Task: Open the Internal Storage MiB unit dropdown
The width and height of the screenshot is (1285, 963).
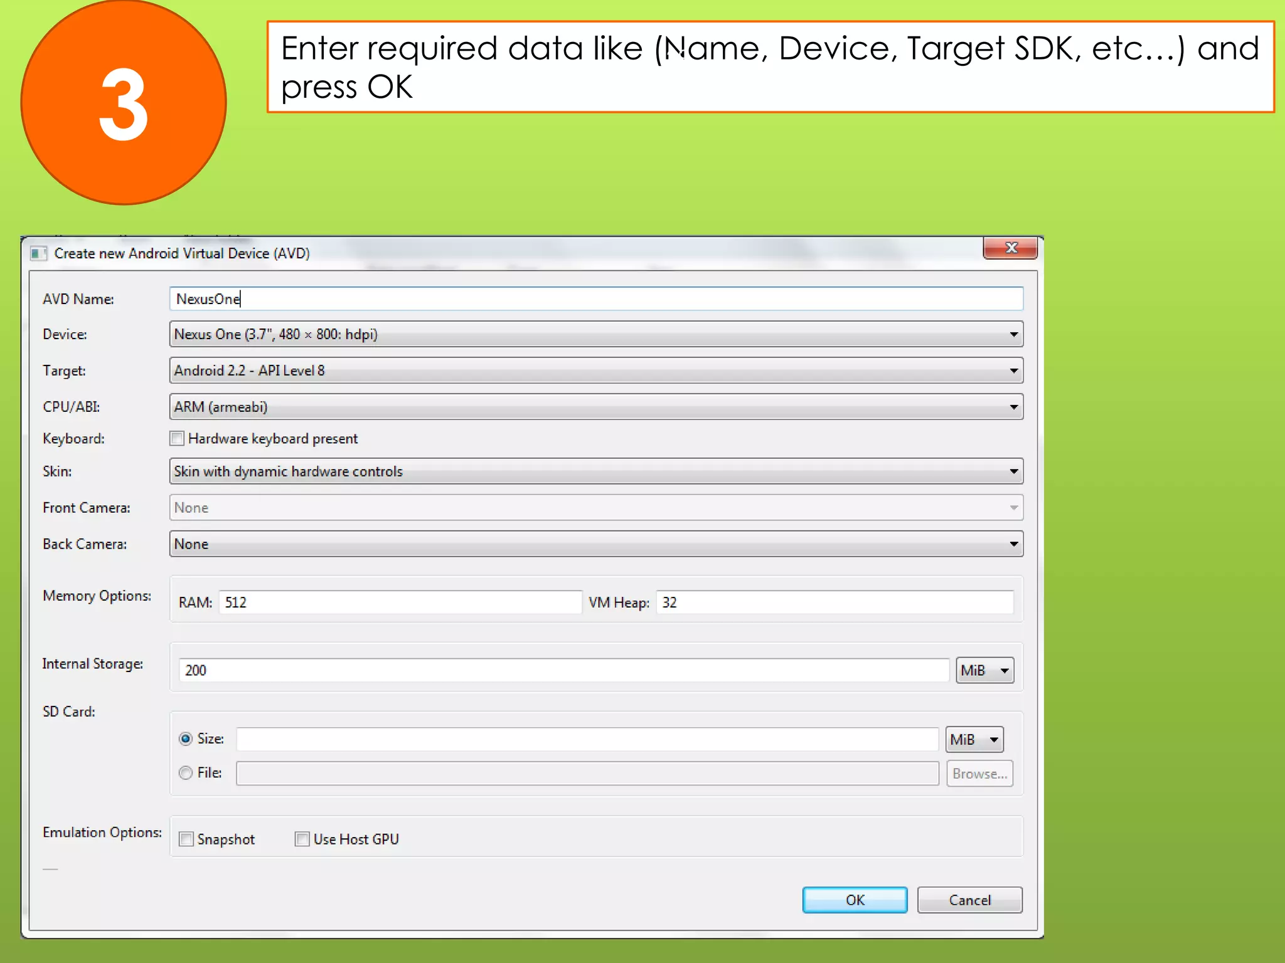Action: [x=984, y=670]
